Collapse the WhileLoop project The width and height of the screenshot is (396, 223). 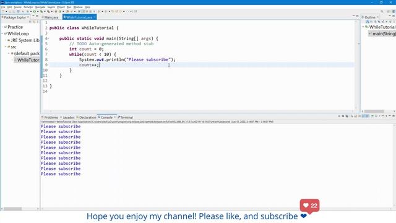[x=2, y=33]
